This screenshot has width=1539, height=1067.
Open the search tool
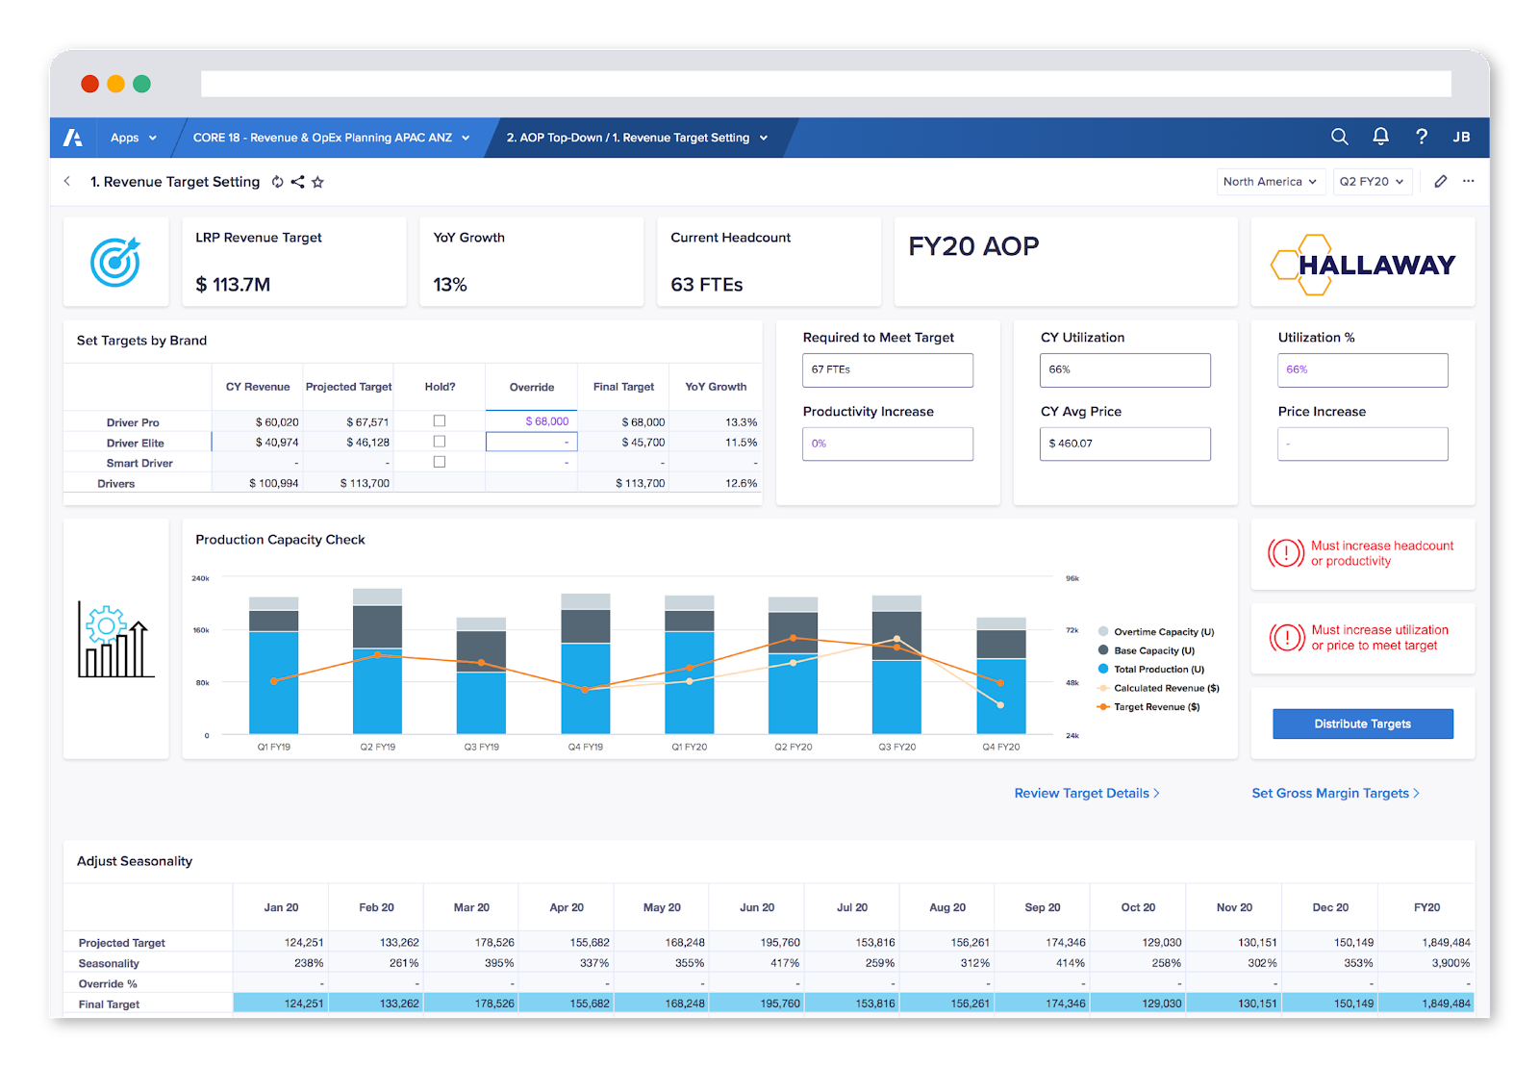pos(1339,137)
